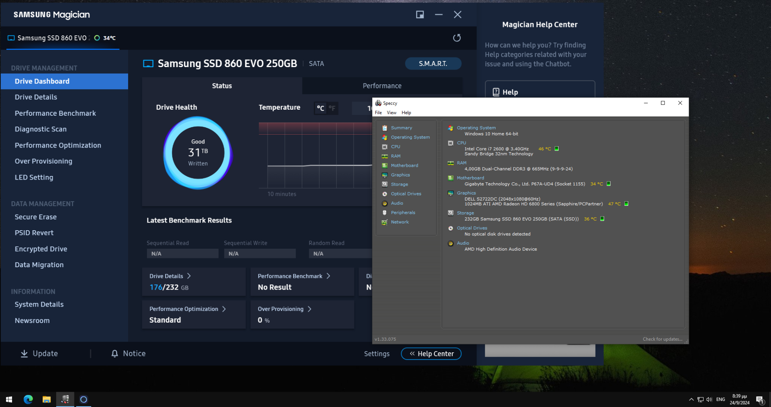Click Speccy Storage sidebar icon
771x407 pixels.
pos(385,184)
